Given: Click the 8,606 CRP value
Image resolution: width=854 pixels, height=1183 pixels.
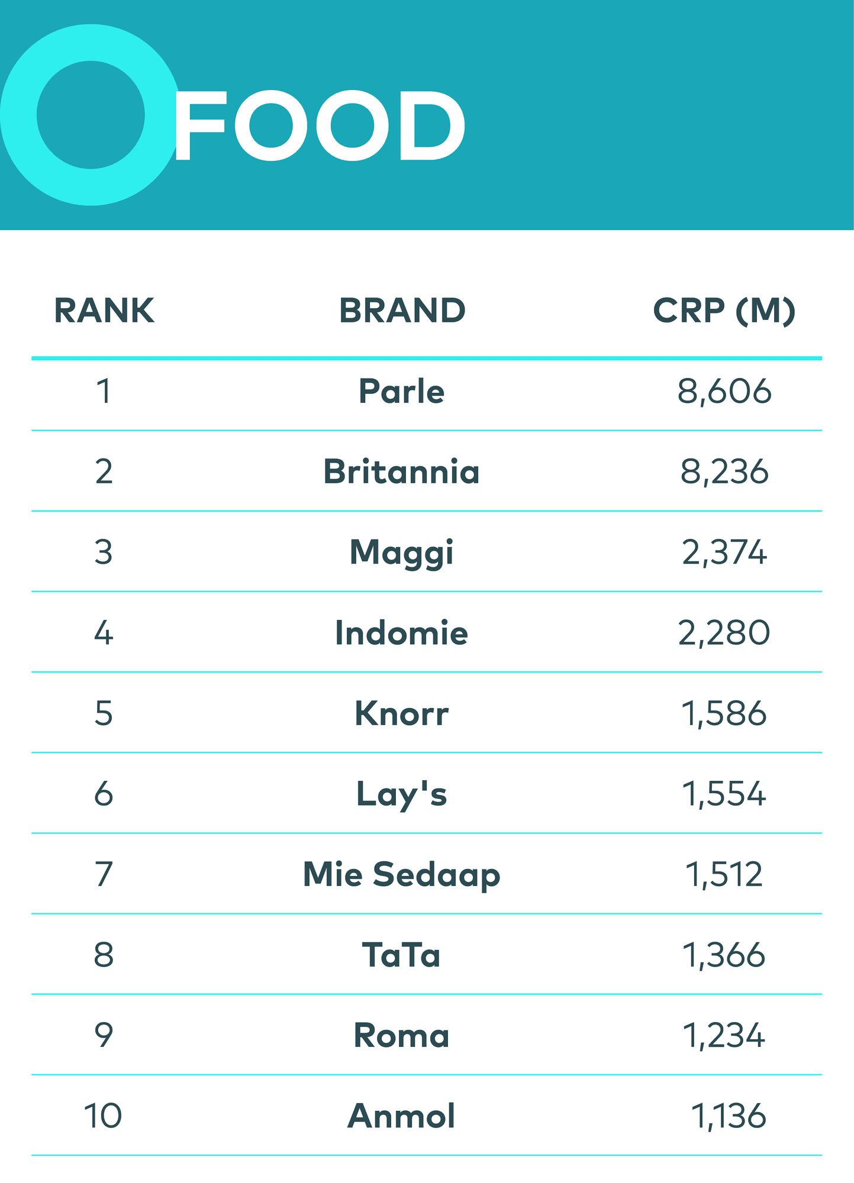Looking at the screenshot, I should [x=724, y=392].
